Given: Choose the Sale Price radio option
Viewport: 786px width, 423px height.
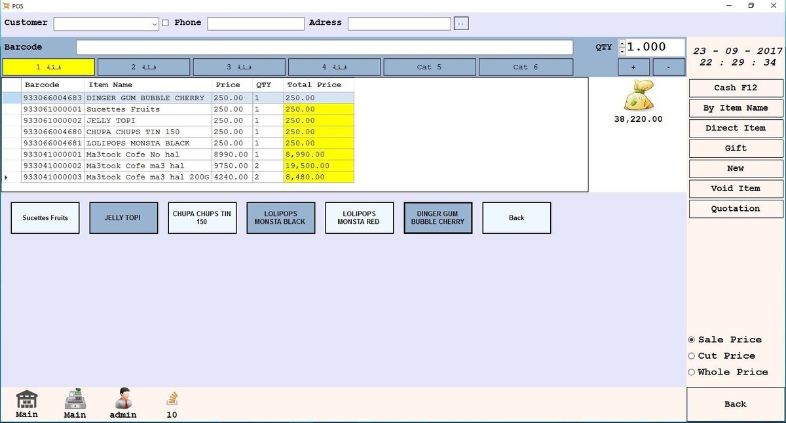Looking at the screenshot, I should 692,340.
